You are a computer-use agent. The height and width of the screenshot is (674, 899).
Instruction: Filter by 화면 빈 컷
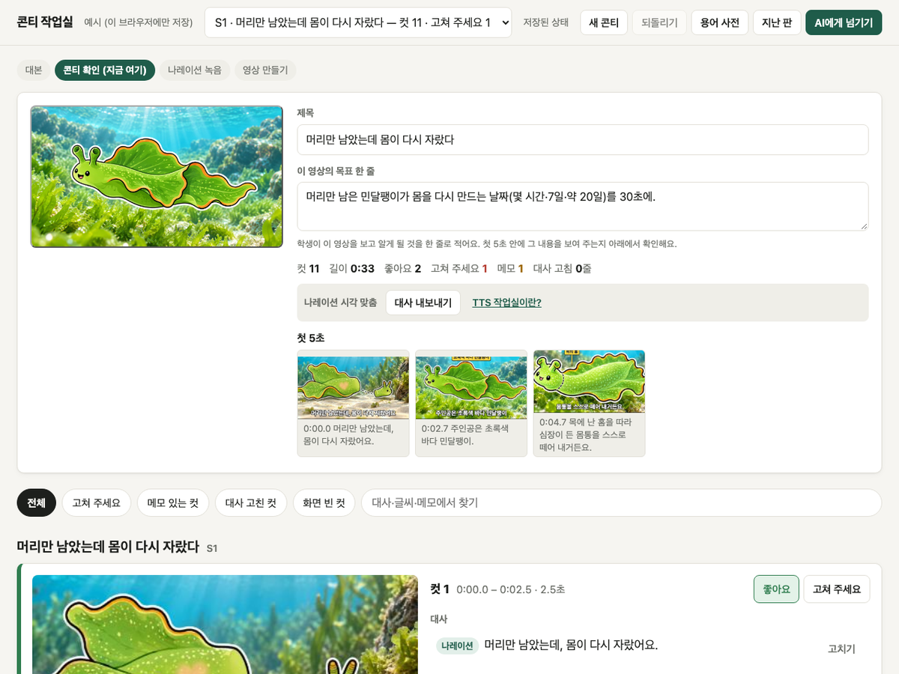(x=324, y=503)
